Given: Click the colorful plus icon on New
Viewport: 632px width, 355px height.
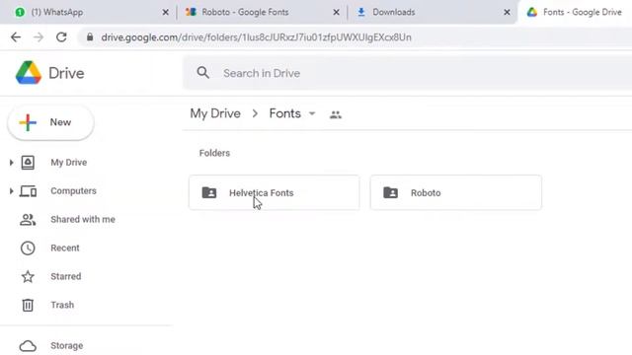Looking at the screenshot, I should coord(28,122).
